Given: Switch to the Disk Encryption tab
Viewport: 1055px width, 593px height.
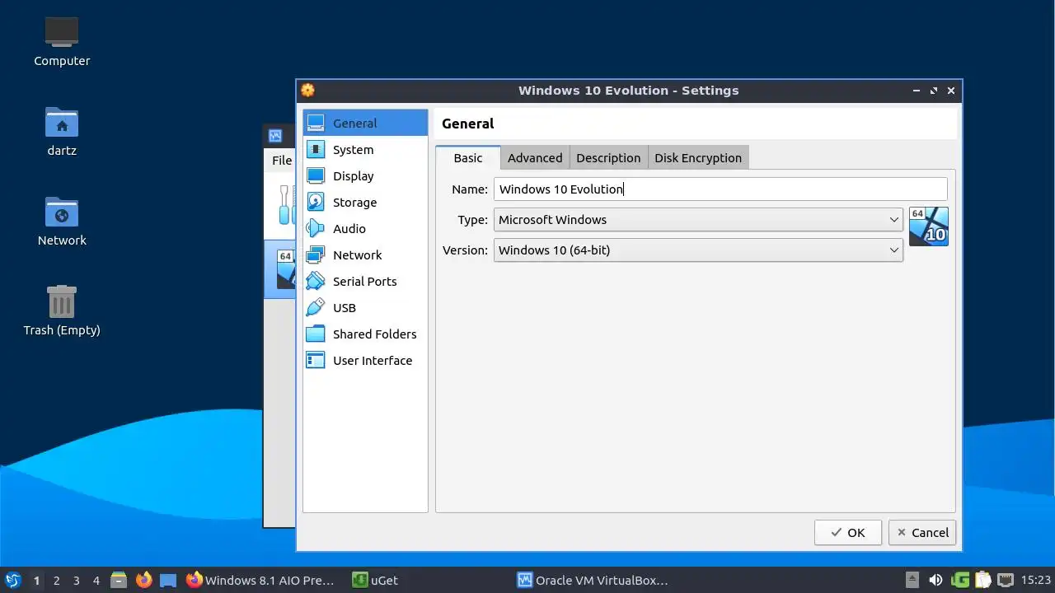Looking at the screenshot, I should click(x=698, y=157).
